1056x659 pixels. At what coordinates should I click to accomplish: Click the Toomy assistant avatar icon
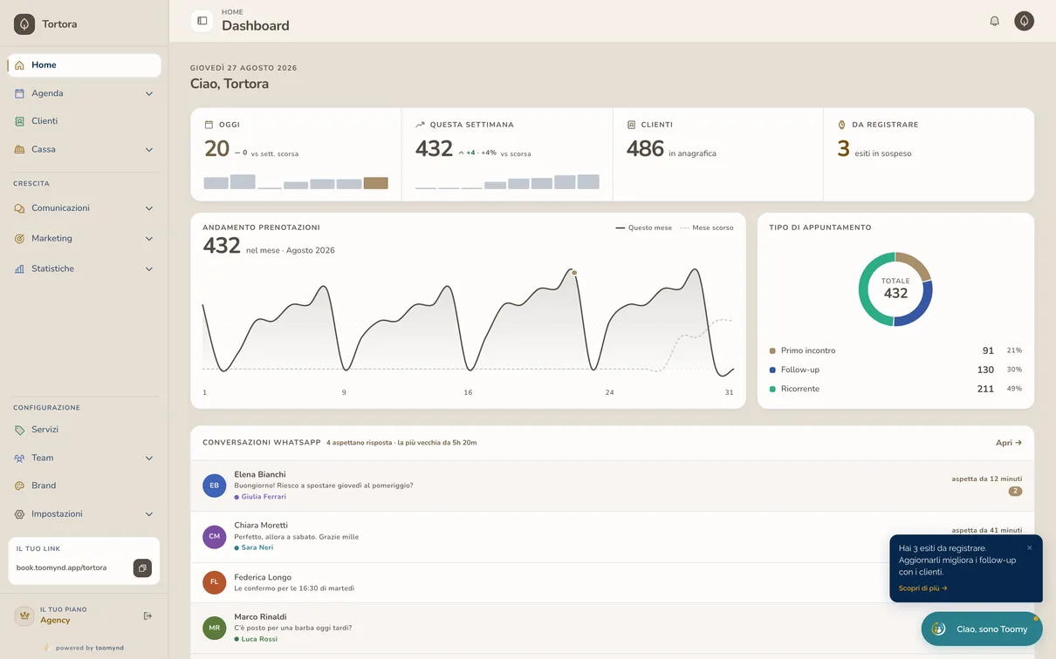tap(938, 628)
